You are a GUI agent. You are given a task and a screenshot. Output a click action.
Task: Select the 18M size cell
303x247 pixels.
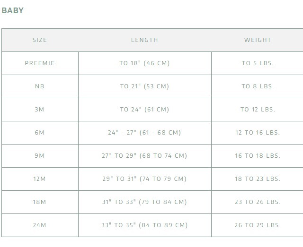tap(40, 202)
